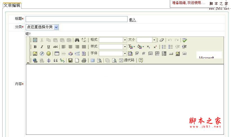The width and height of the screenshot is (231, 137).
Task: Click the anchor icon in toolbar
Action: click(48, 60)
